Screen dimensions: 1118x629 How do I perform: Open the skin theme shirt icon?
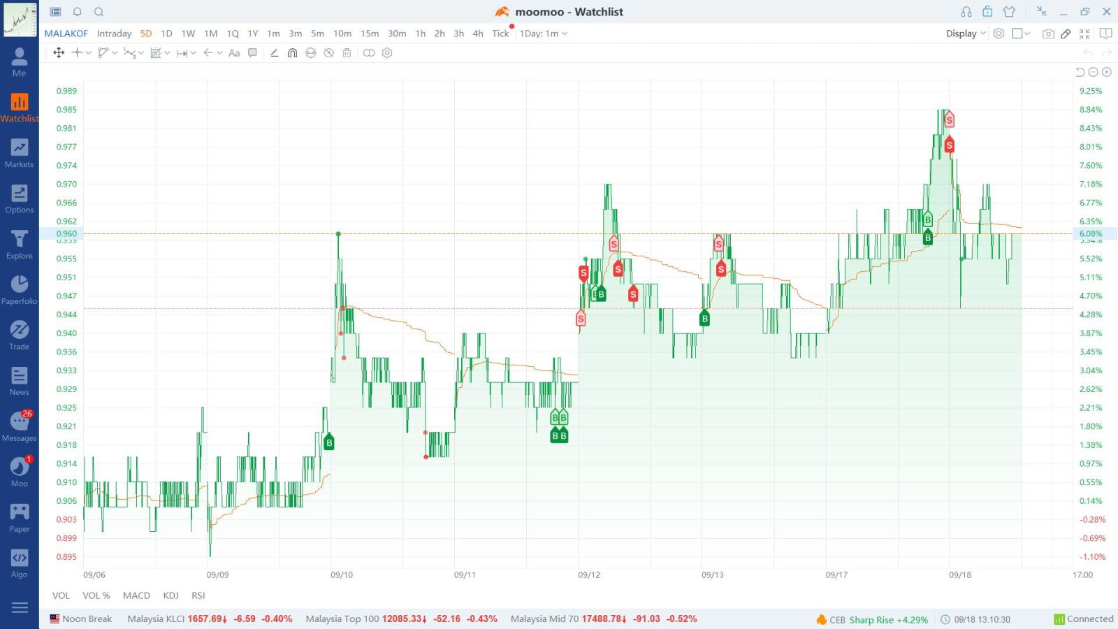click(1009, 12)
